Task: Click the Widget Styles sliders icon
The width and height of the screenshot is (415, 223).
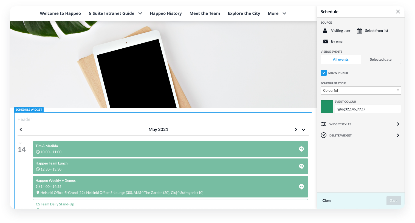Action: click(324, 124)
